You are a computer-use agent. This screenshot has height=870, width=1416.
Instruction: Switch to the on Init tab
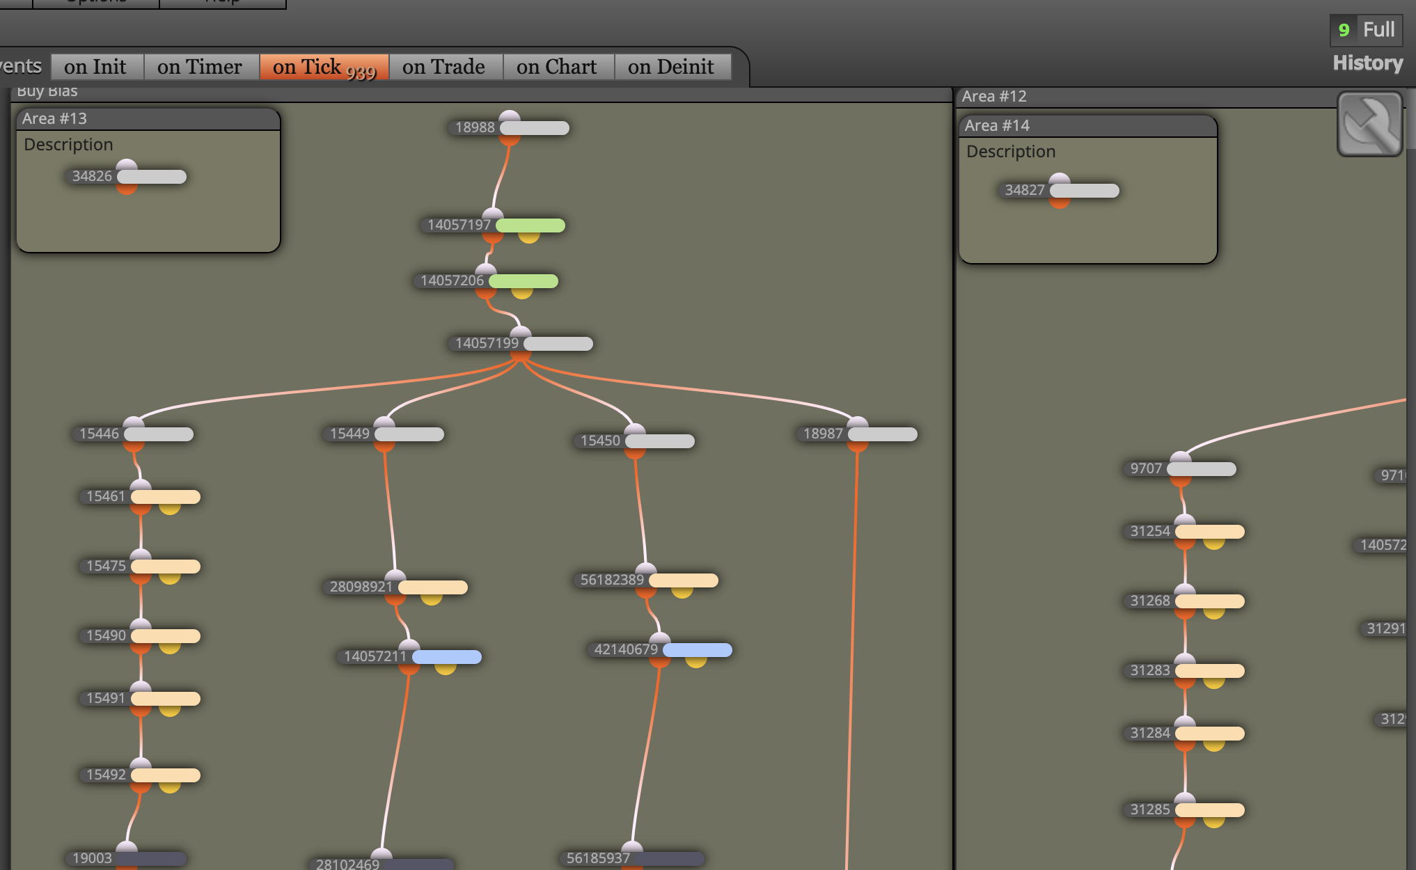point(97,67)
